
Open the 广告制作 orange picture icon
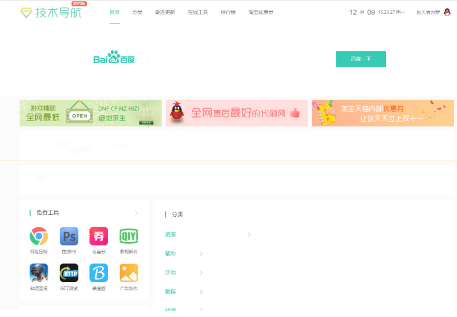click(x=129, y=273)
